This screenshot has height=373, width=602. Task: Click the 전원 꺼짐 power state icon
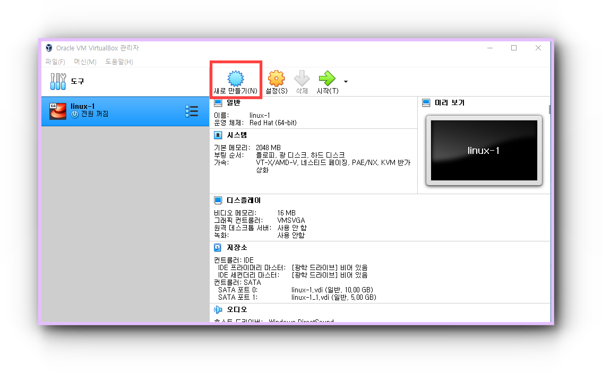click(74, 115)
